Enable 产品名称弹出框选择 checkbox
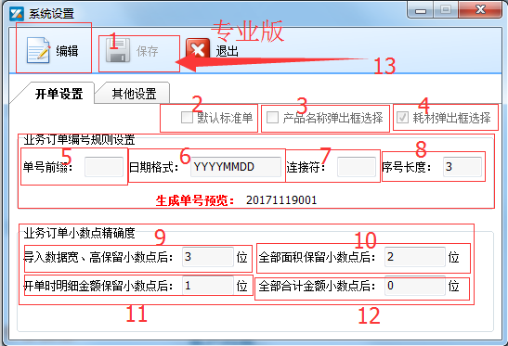Viewport: 508px width, 346px height. [x=272, y=118]
